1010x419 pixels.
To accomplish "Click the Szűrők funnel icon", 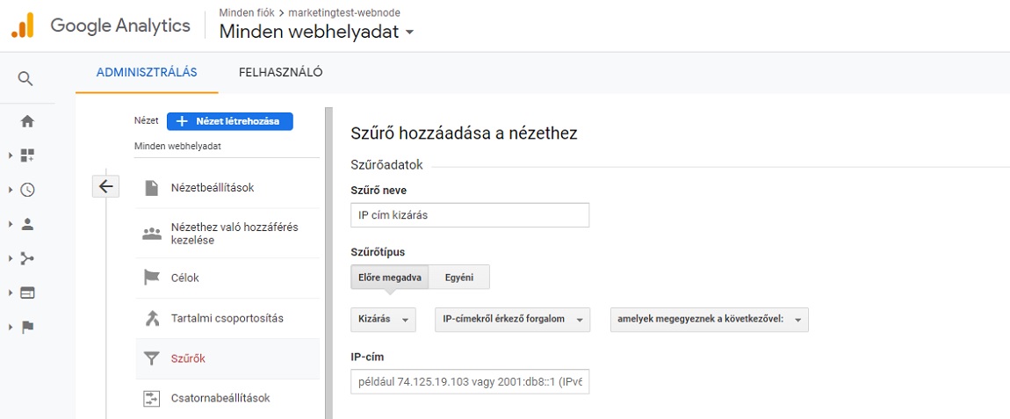I will coord(151,358).
